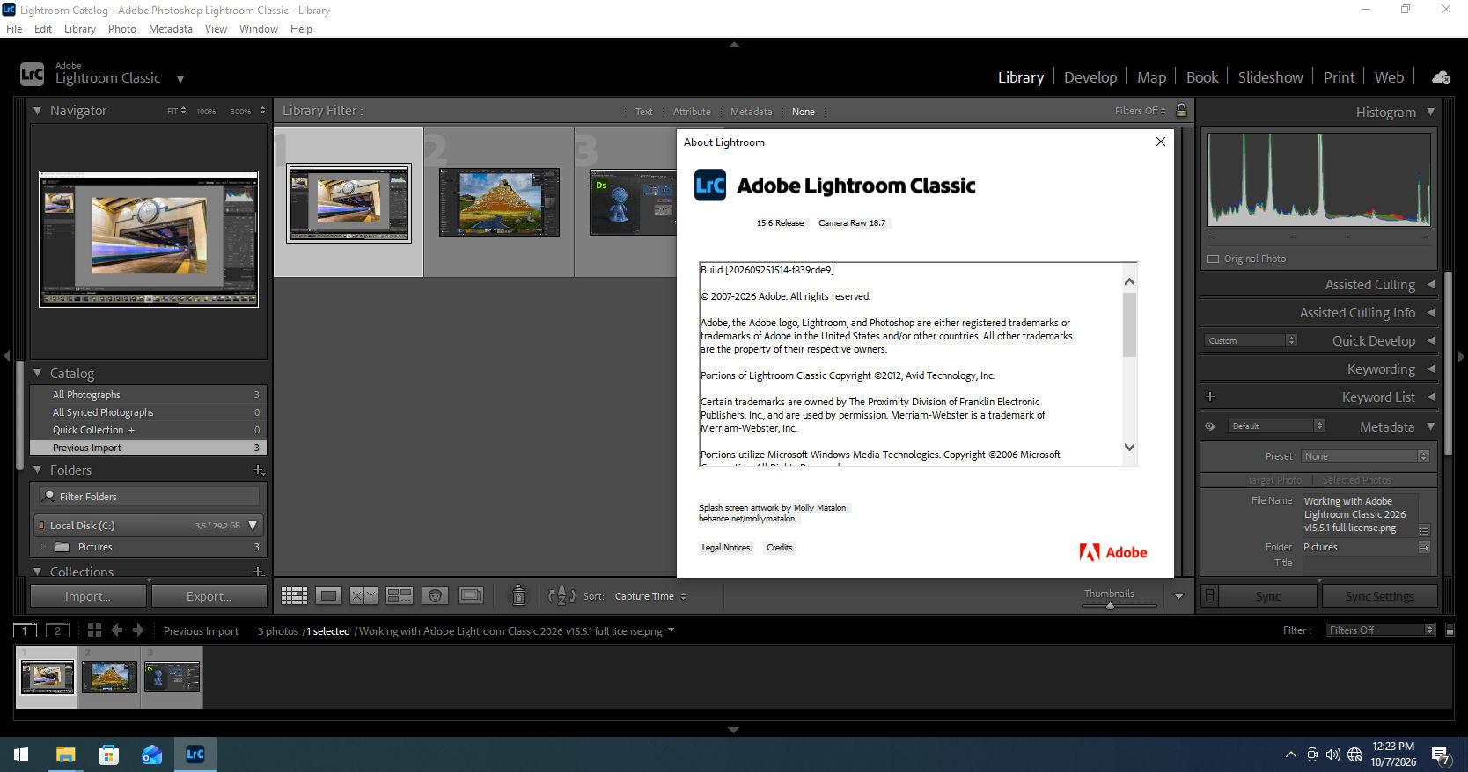Open Survey view icon in toolbar
This screenshot has width=1468, height=772.
(400, 596)
